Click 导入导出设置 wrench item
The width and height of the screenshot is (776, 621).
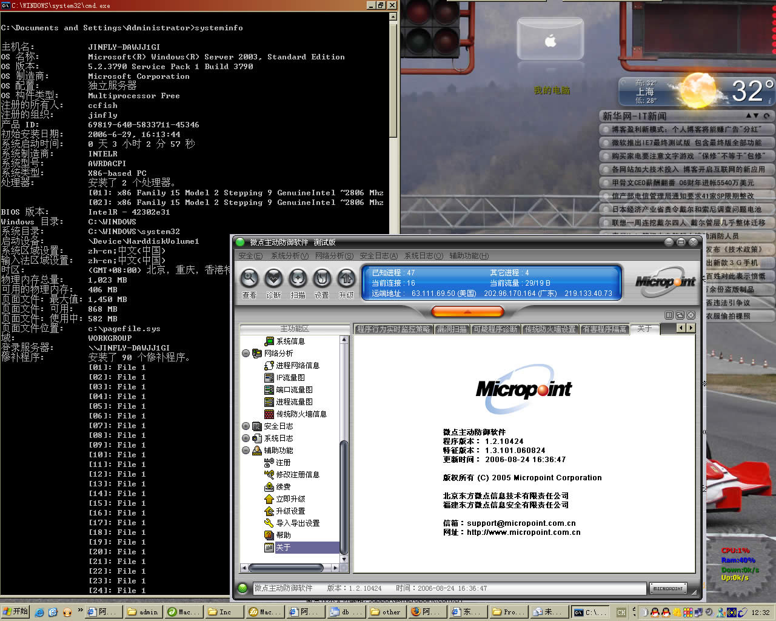pyautogui.click(x=297, y=523)
